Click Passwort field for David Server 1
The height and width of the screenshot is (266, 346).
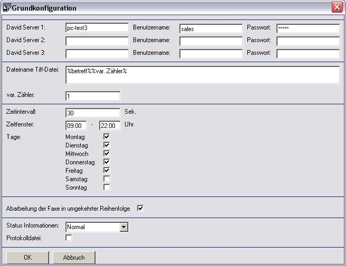click(308, 28)
